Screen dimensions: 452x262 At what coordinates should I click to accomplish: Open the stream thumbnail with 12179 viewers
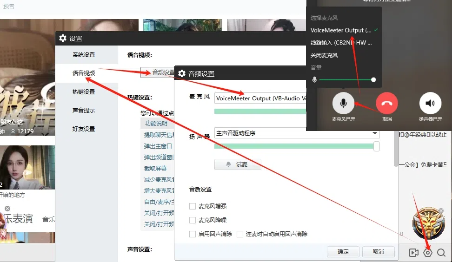click(x=27, y=77)
